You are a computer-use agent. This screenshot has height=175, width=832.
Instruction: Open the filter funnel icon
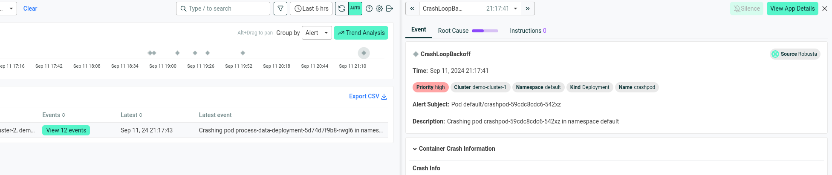tap(280, 9)
